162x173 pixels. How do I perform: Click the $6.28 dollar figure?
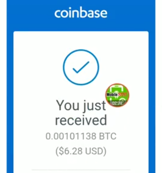click(71, 151)
